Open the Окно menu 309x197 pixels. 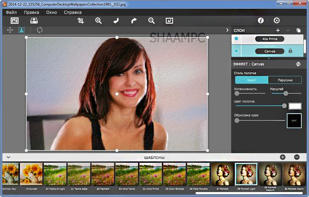[x=52, y=13]
